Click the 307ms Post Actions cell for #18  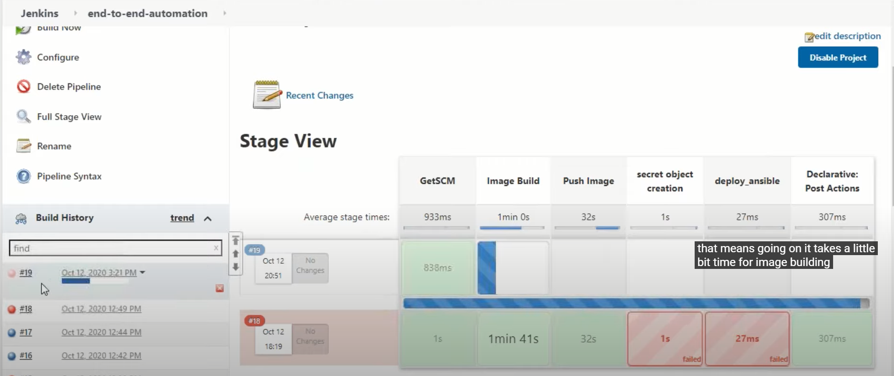point(832,339)
